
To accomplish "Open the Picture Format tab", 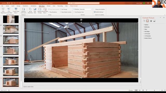I will (74, 6).
